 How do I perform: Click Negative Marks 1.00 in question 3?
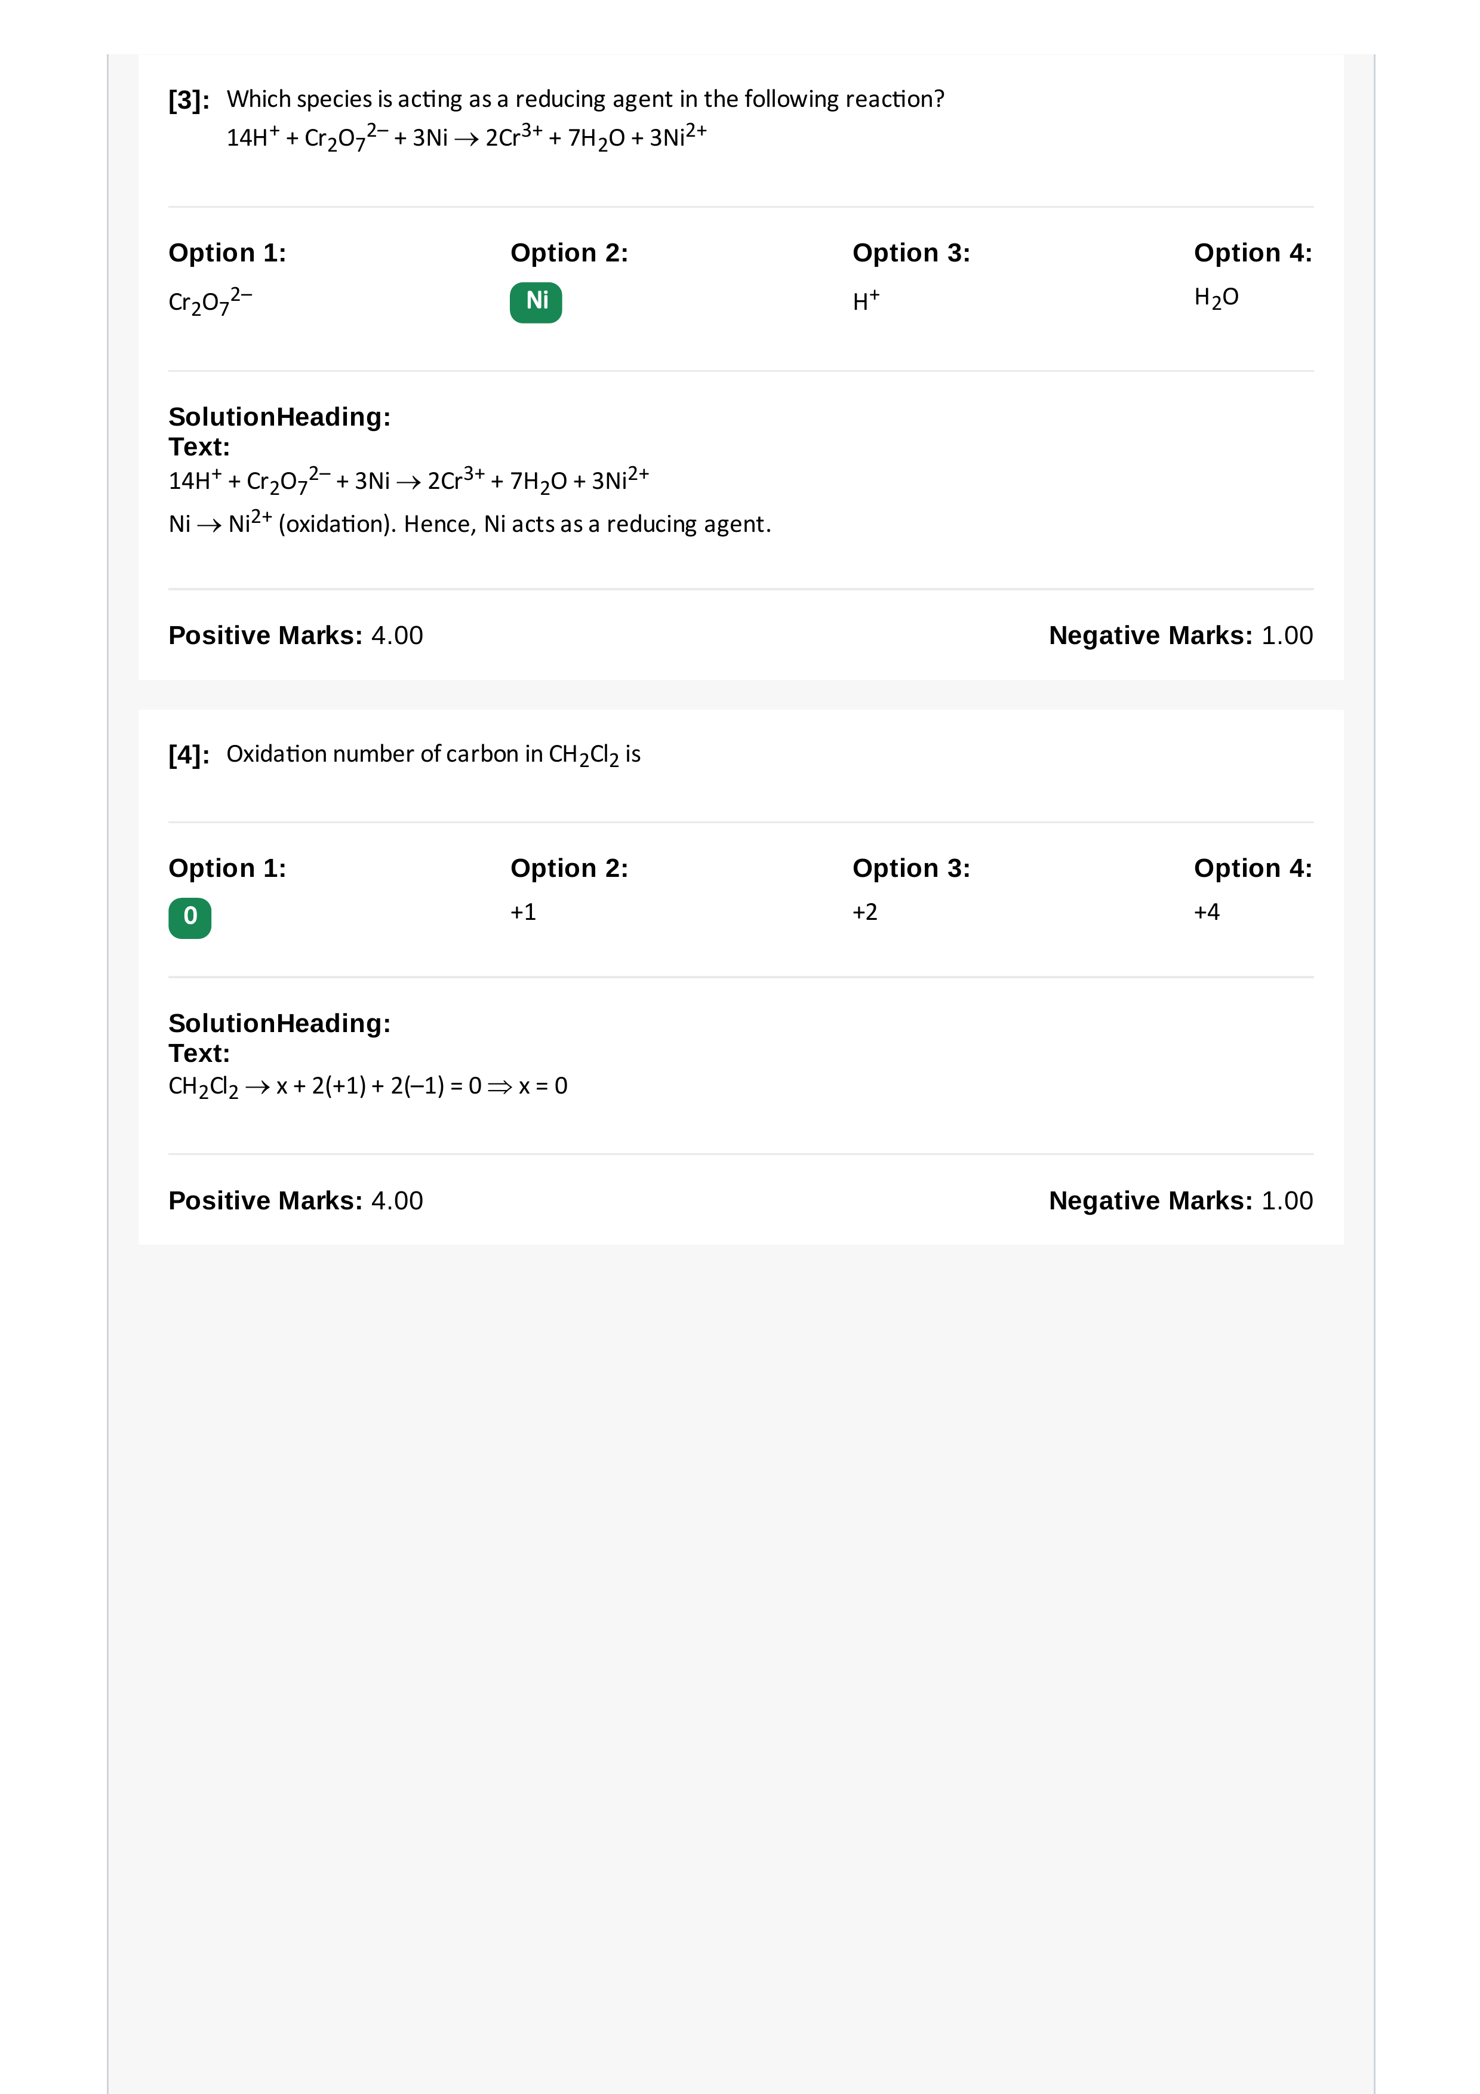click(x=1181, y=636)
